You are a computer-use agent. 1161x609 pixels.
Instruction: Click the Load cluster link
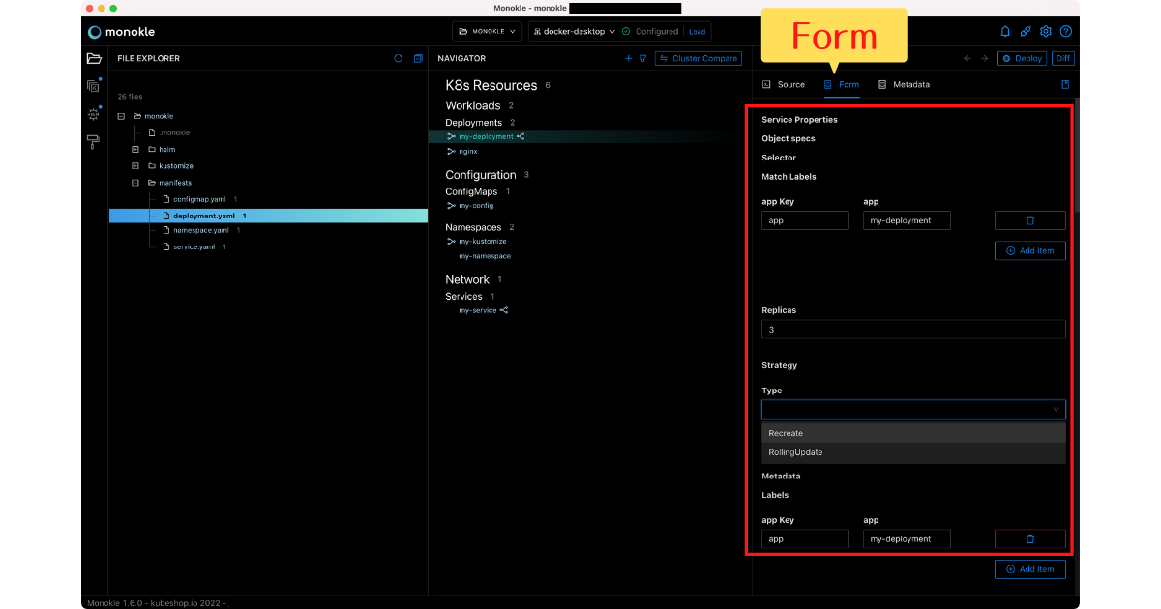point(697,31)
